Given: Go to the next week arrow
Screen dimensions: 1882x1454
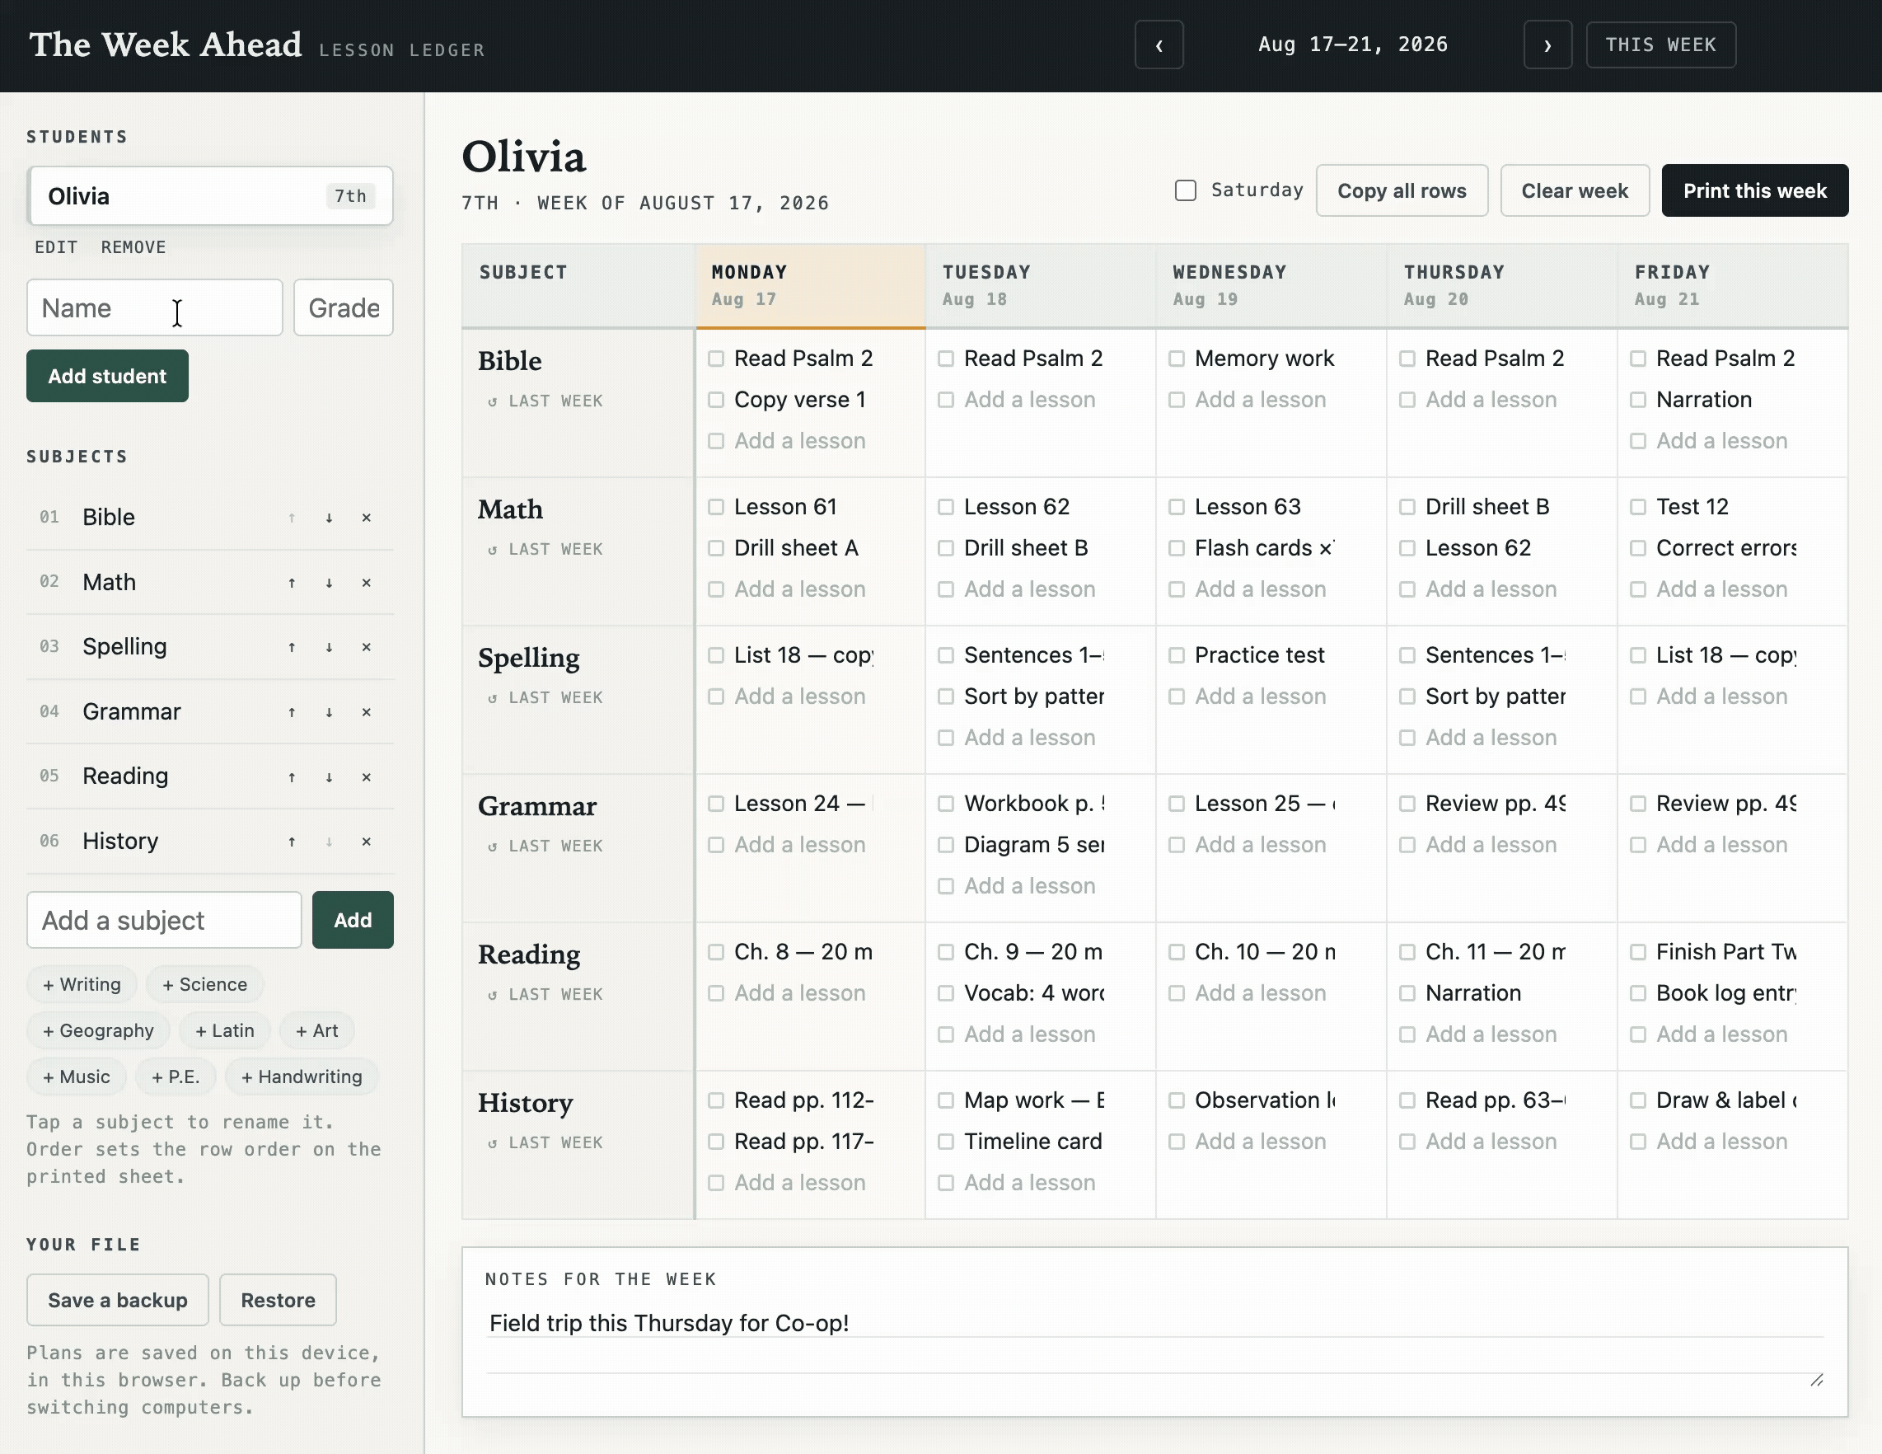Looking at the screenshot, I should pos(1547,45).
